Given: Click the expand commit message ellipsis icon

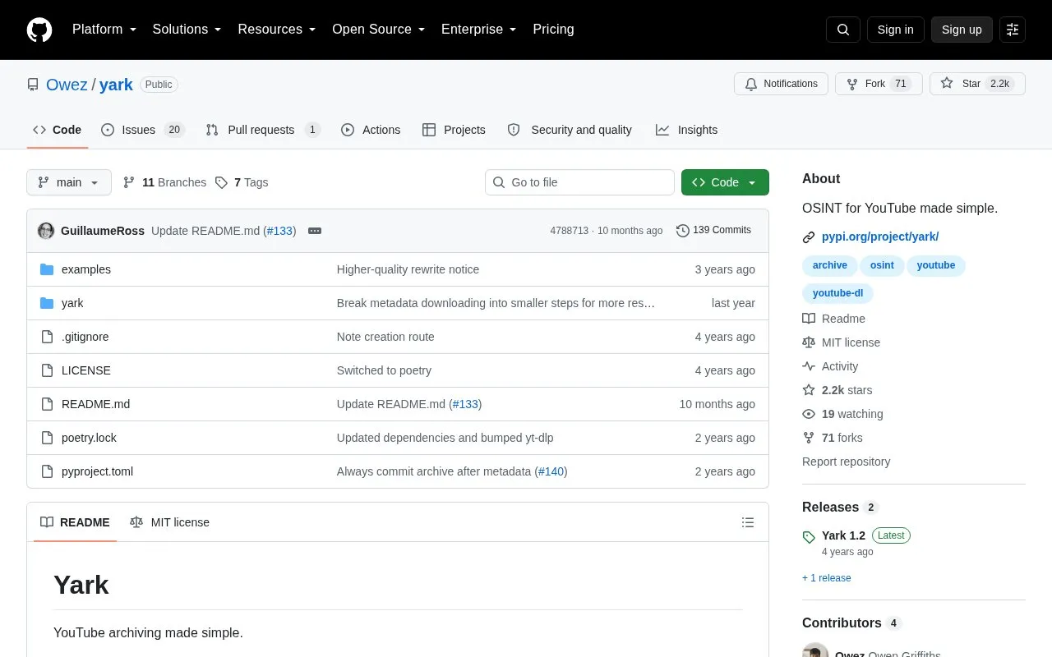Looking at the screenshot, I should pos(315,231).
